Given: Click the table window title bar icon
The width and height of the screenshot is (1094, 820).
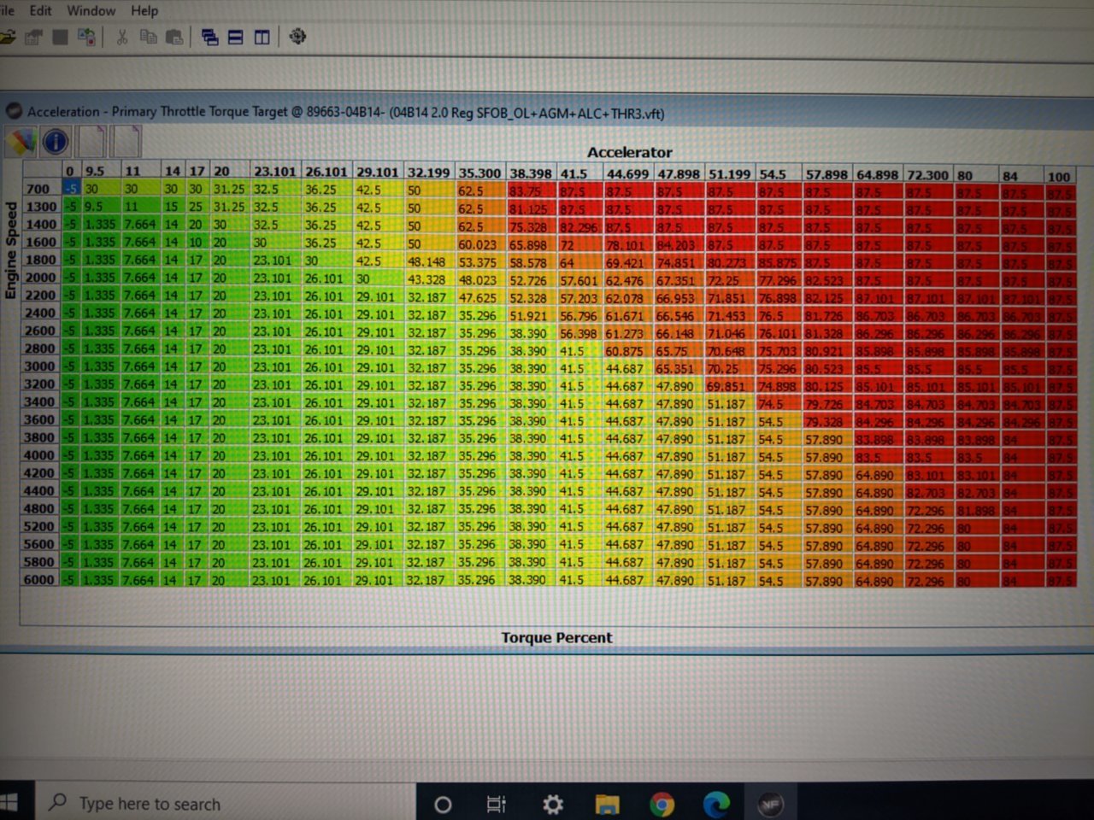Looking at the screenshot, I should pyautogui.click(x=13, y=111).
